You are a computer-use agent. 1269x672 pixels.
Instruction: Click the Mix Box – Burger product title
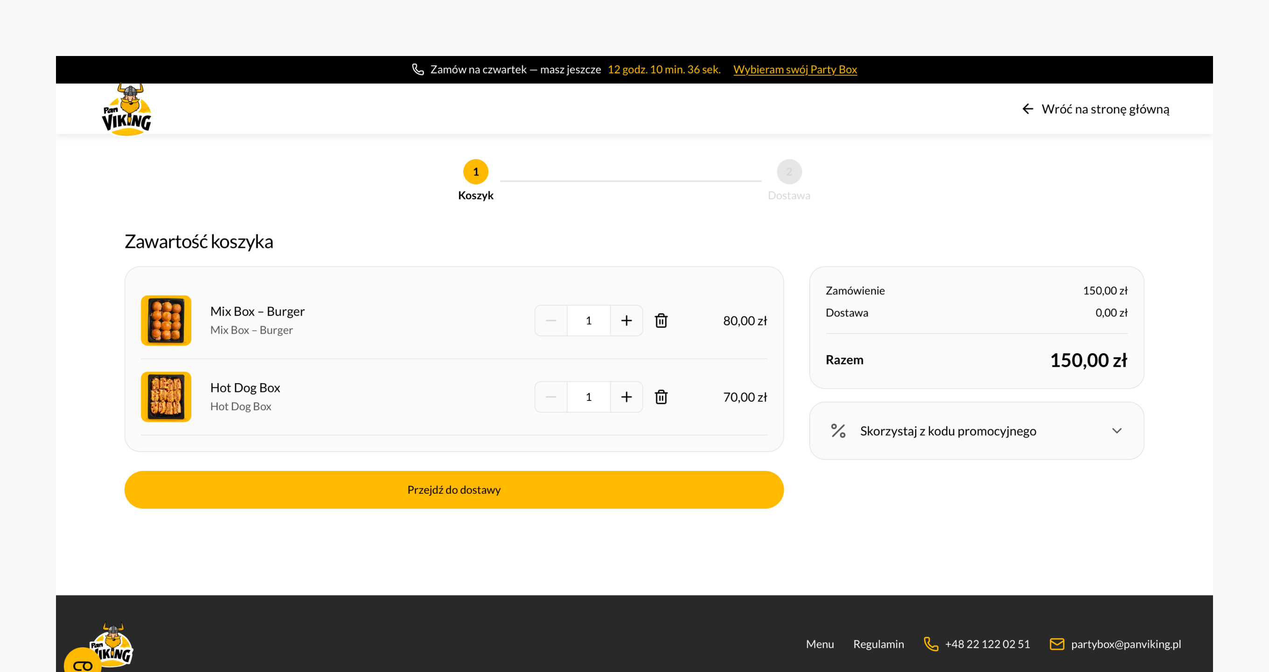click(x=257, y=311)
